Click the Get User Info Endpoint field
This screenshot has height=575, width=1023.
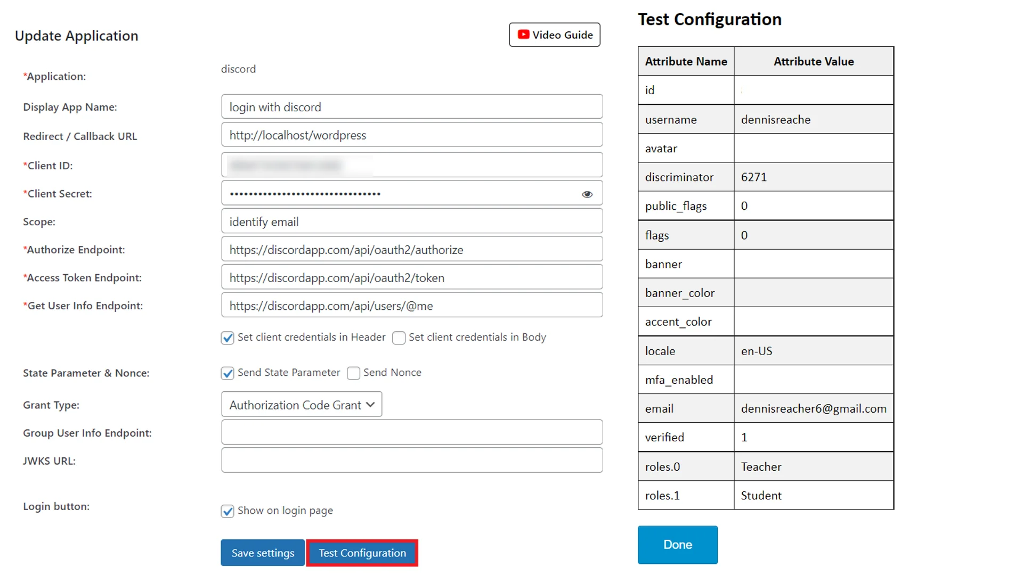click(x=412, y=306)
